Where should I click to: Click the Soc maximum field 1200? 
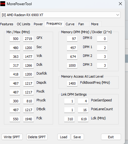pyautogui.click(x=29, y=48)
